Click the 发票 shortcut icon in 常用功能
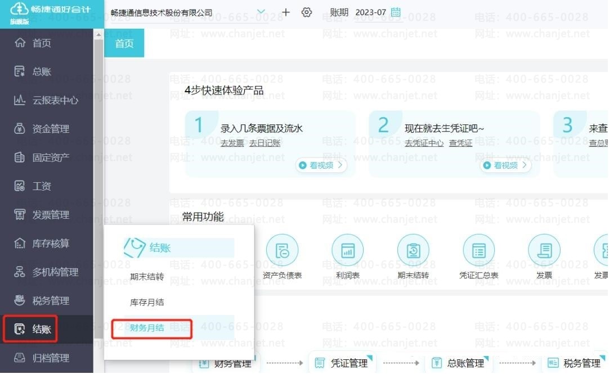Screen dimensions: 609x374 (x=544, y=250)
